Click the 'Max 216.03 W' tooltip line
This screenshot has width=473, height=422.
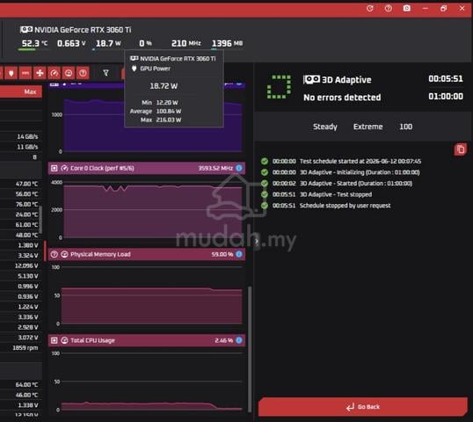click(x=161, y=120)
